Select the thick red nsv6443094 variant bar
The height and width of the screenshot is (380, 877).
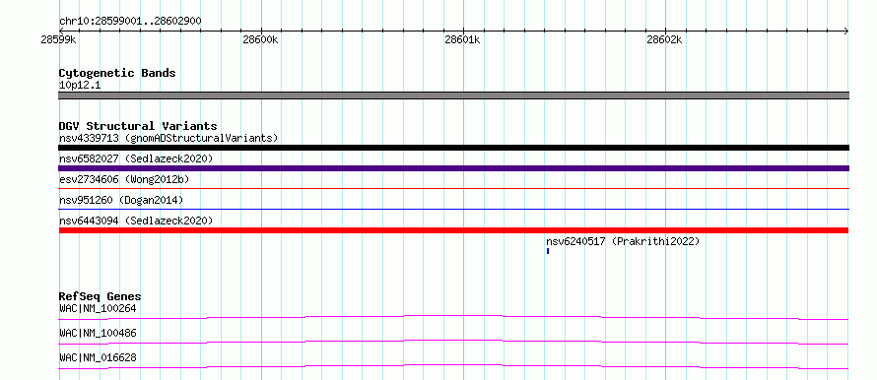[453, 230]
